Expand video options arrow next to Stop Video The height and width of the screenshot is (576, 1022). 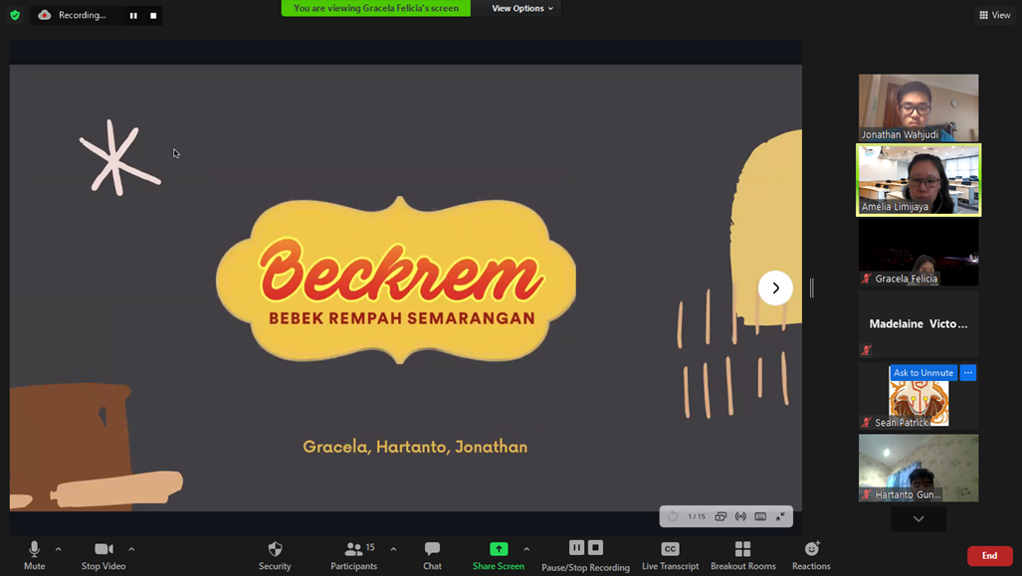point(131,549)
